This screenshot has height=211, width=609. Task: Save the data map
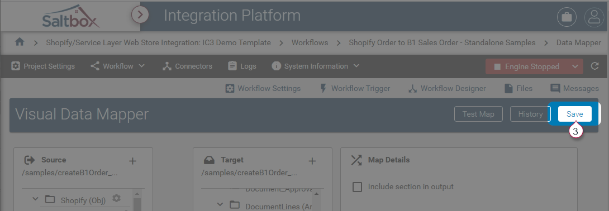[575, 114]
